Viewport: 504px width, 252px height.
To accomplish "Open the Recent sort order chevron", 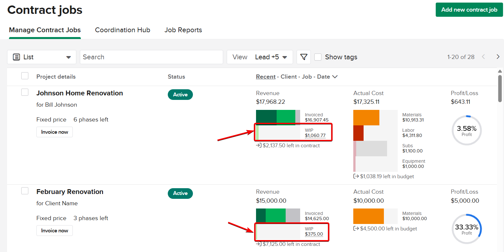I will pyautogui.click(x=335, y=77).
